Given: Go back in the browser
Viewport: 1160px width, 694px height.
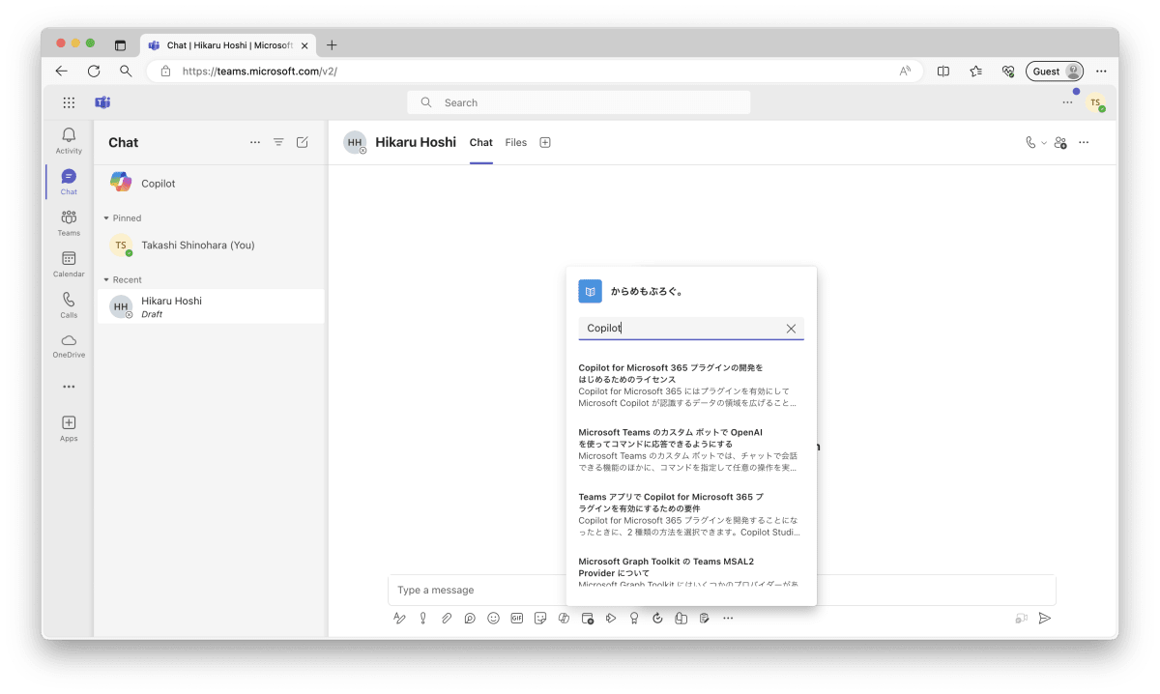Looking at the screenshot, I should click(62, 72).
